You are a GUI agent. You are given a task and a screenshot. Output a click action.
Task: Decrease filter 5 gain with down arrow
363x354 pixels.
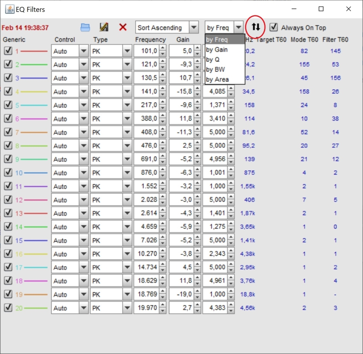198,108
